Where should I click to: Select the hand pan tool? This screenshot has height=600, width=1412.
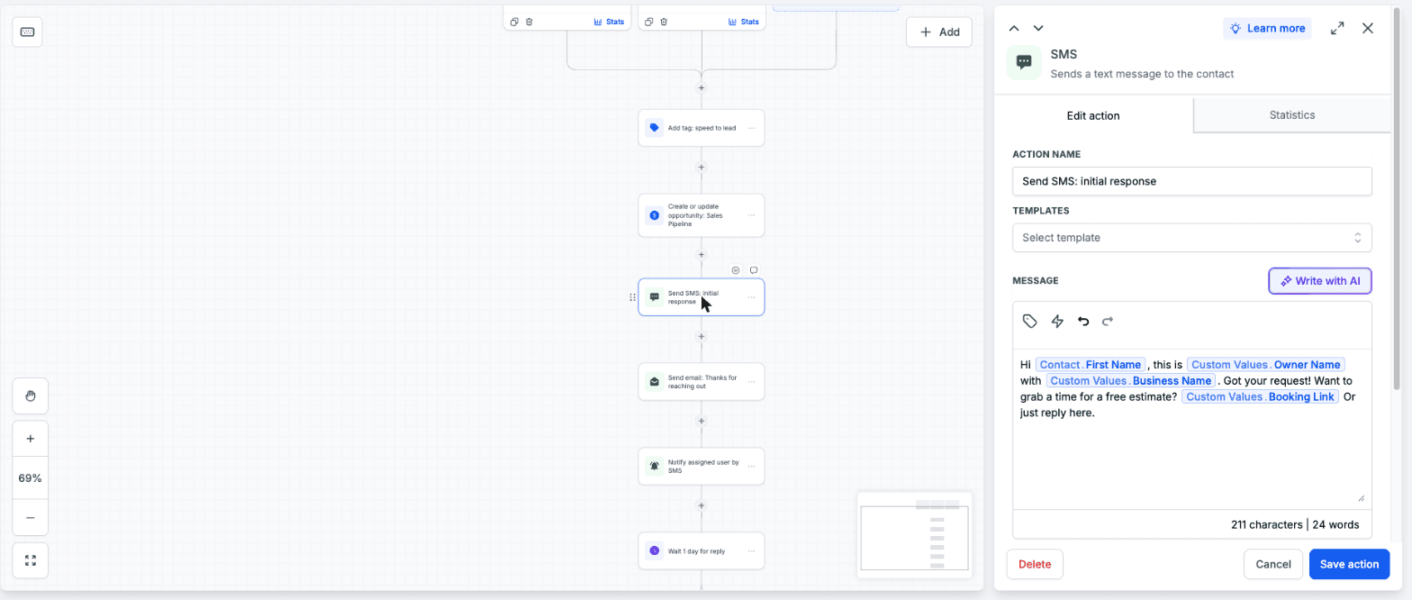31,395
